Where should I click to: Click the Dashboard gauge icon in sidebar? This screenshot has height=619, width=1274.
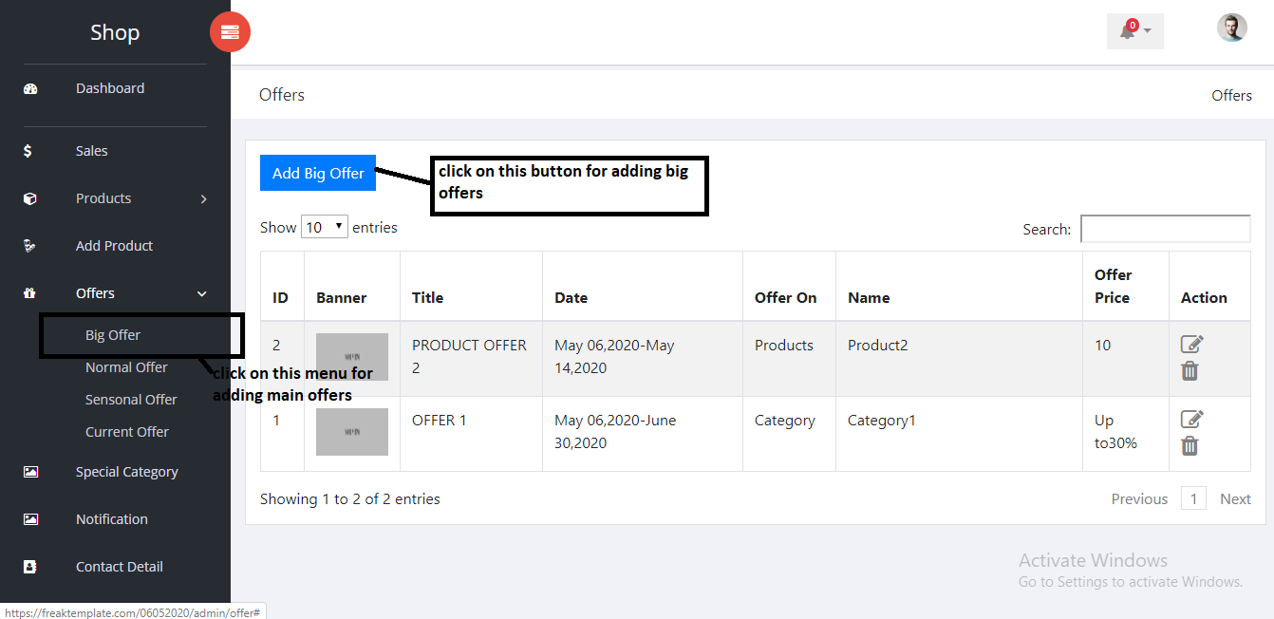pos(30,89)
